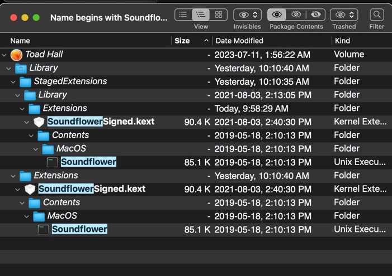Select second SoundflowerSigned.kext name
This screenshot has width=392, height=276.
(x=92, y=189)
